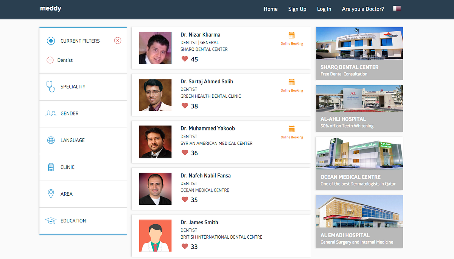
Task: Open Al Emadi Hospital ad image
Action: click(x=359, y=211)
